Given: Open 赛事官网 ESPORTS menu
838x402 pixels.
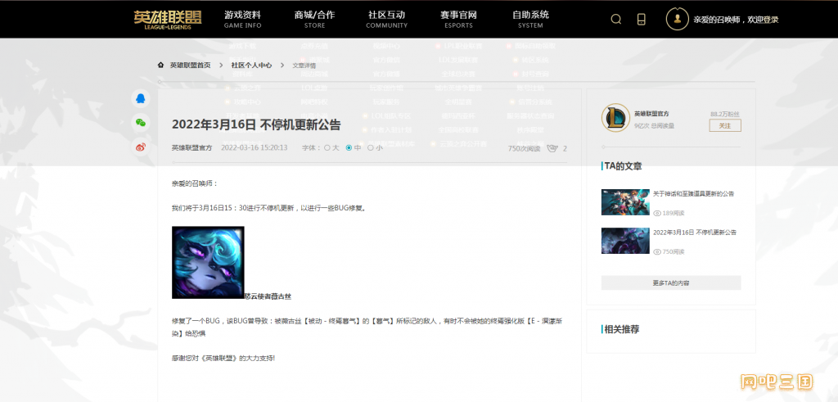Looking at the screenshot, I should point(458,20).
